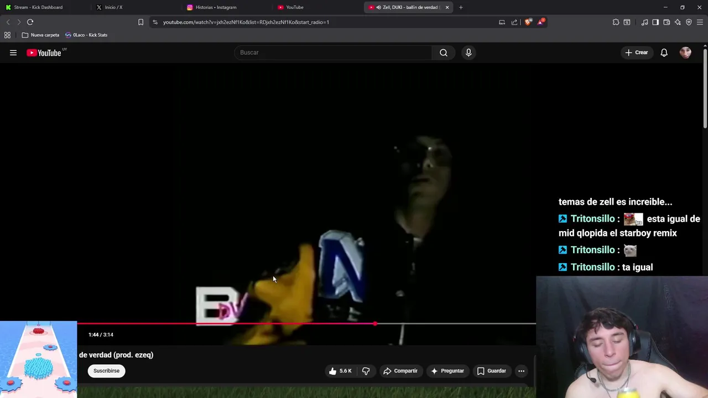Click the video progress bar scrubber handle
The image size is (708, 398).
click(375, 323)
